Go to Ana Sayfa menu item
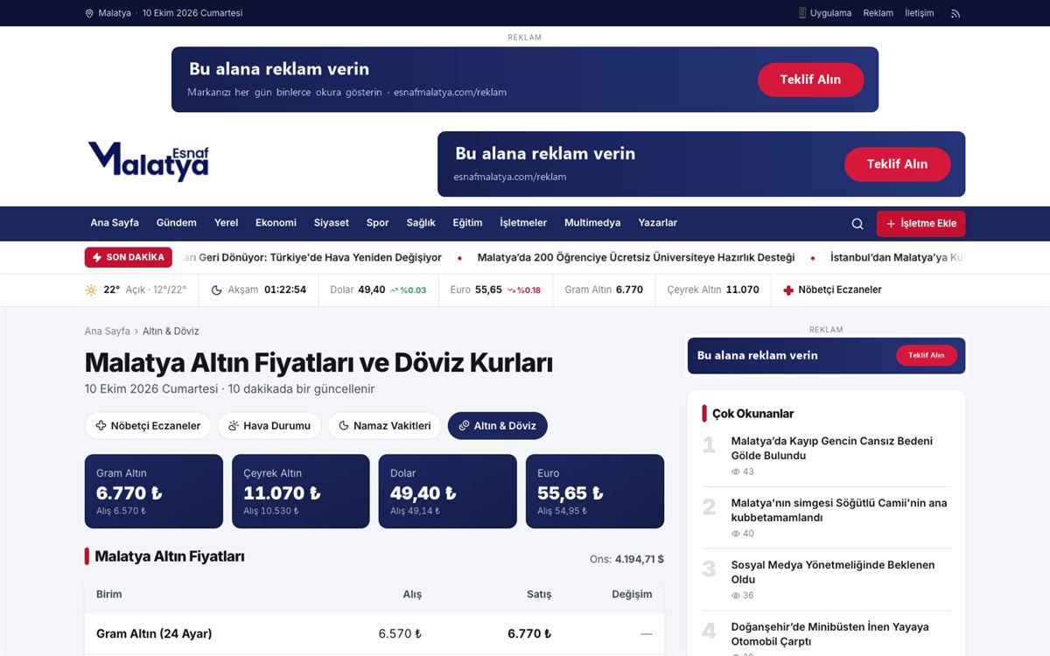The height and width of the screenshot is (656, 1050). (x=115, y=223)
